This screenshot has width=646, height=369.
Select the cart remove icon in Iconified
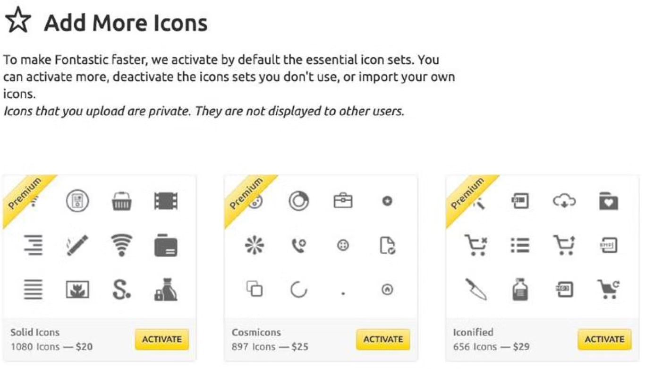[476, 246]
